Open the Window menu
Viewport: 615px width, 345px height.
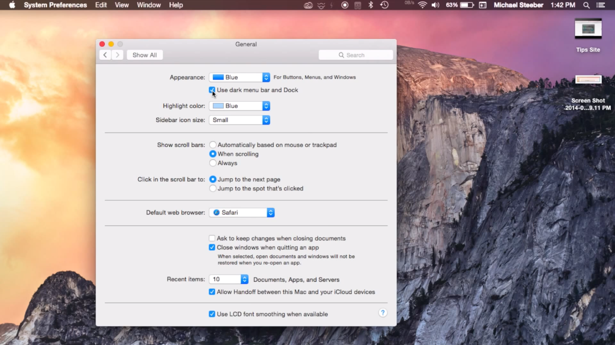[x=148, y=5]
